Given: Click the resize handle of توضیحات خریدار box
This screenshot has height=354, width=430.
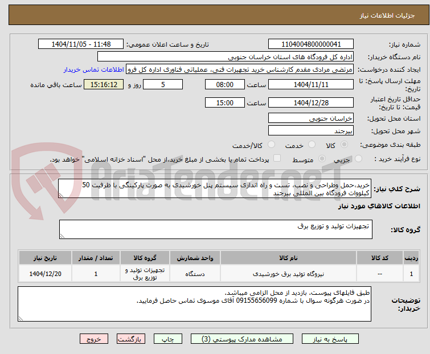Looking at the screenshot, I should [21, 318].
